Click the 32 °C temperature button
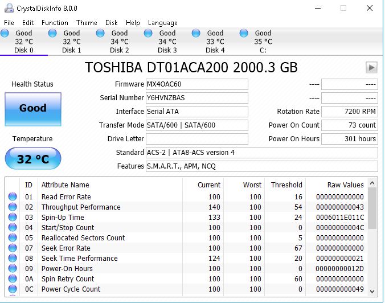Viewport: 385px width, 303px height. point(32,159)
